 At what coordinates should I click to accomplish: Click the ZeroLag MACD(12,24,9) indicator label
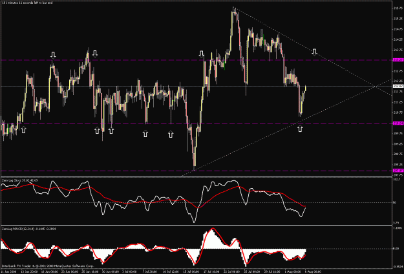[29, 229]
